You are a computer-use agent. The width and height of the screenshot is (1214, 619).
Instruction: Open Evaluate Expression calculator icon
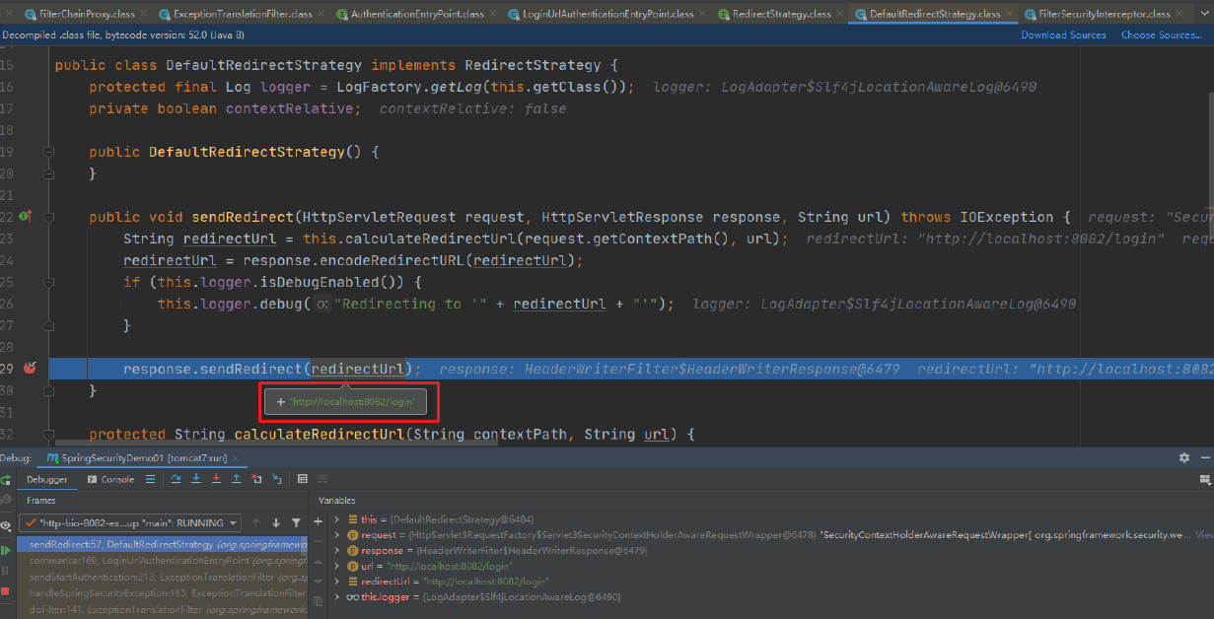click(x=302, y=479)
